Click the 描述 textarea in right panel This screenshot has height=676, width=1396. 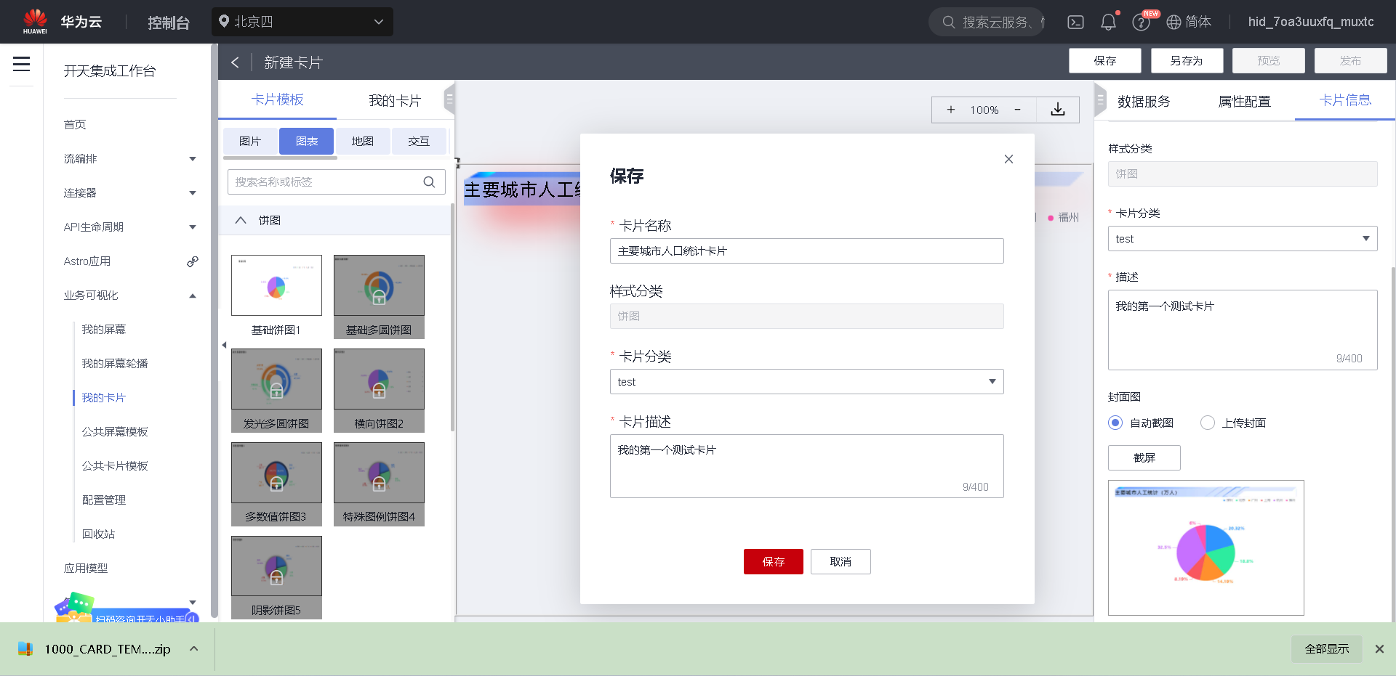[1243, 330]
